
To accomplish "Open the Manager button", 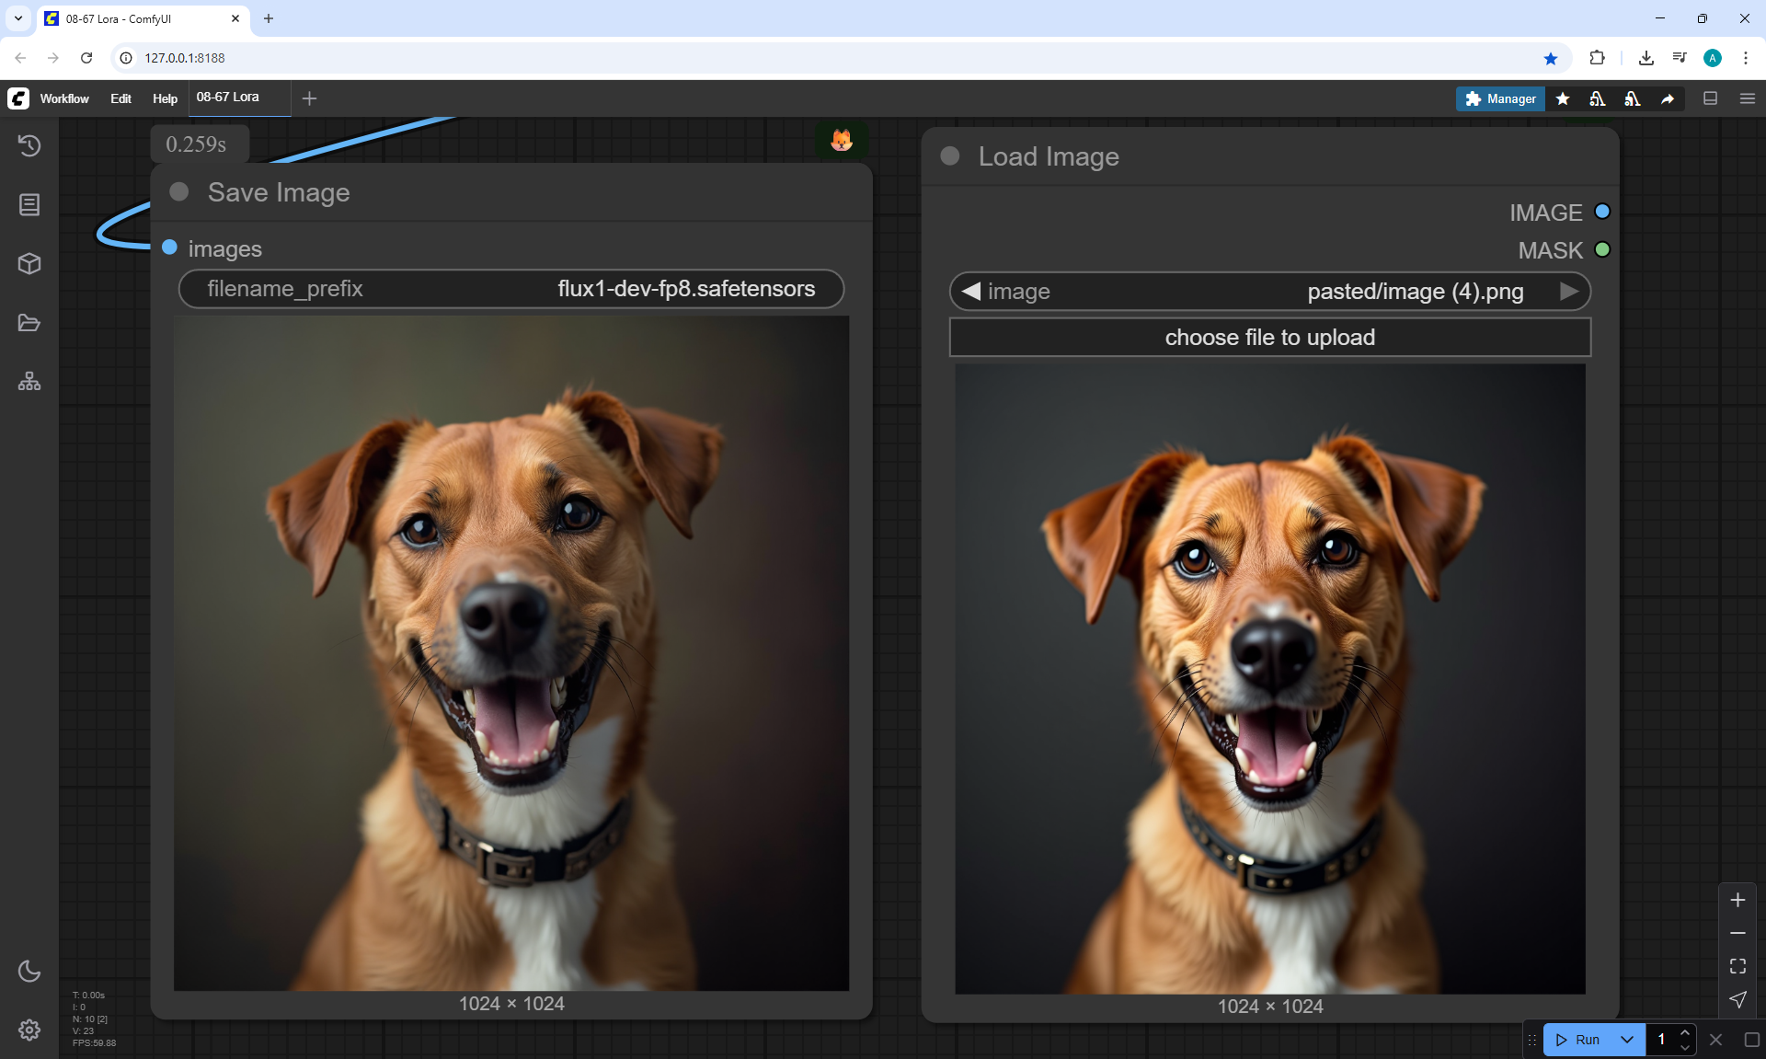I will pos(1500,98).
